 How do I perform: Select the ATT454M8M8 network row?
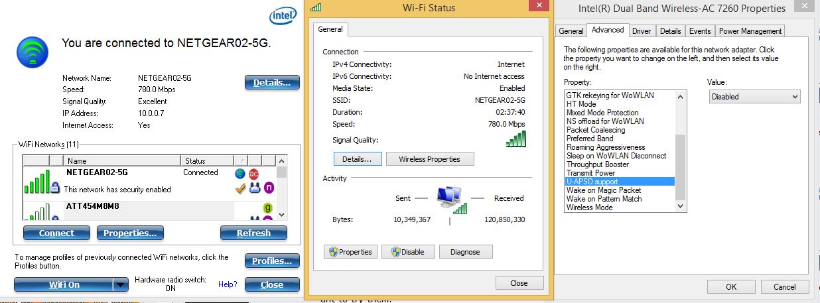[x=149, y=211]
